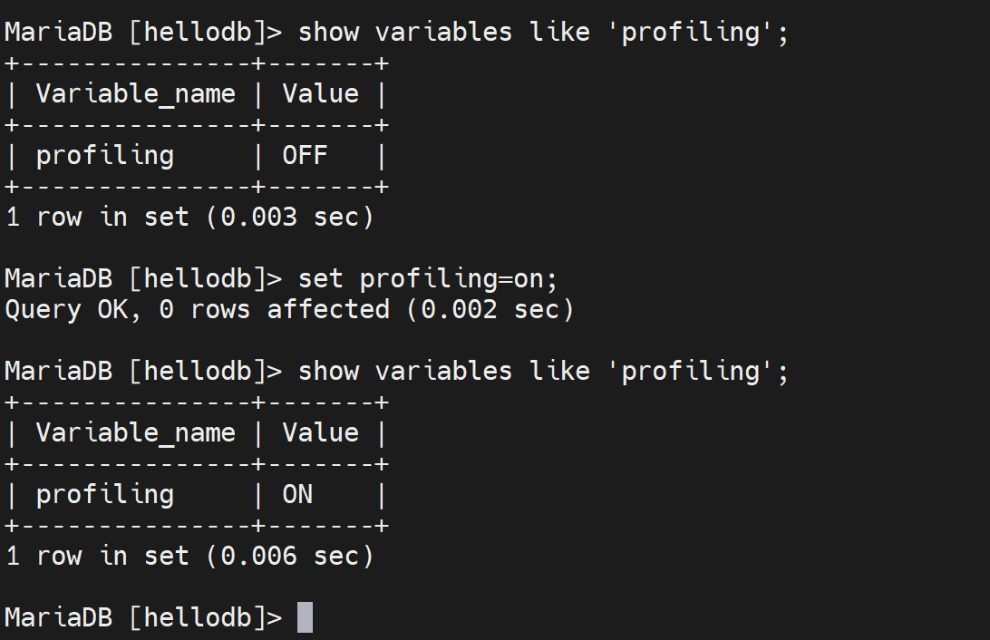Click the OFF value in the first result table
Viewport: 990px width, 640px height.
point(305,156)
